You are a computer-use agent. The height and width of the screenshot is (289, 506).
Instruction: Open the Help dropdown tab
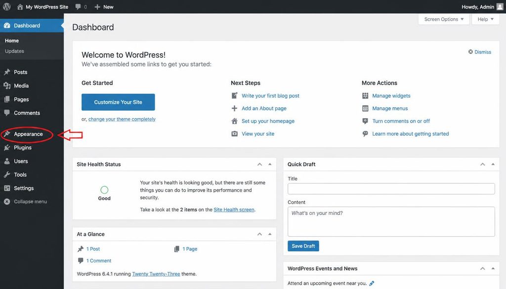[485, 19]
